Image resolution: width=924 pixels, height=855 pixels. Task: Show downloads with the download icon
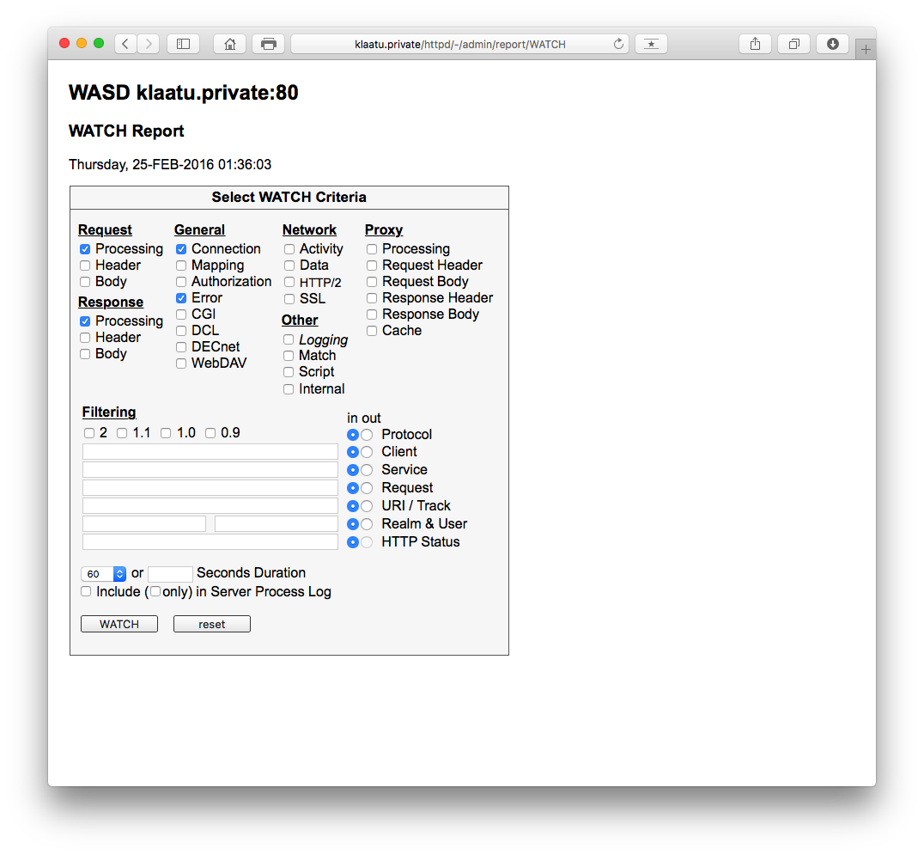832,44
